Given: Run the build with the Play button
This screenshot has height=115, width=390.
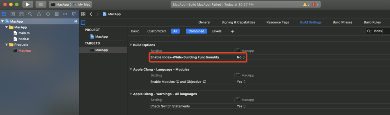Looking at the screenshot, I should coord(27,4).
